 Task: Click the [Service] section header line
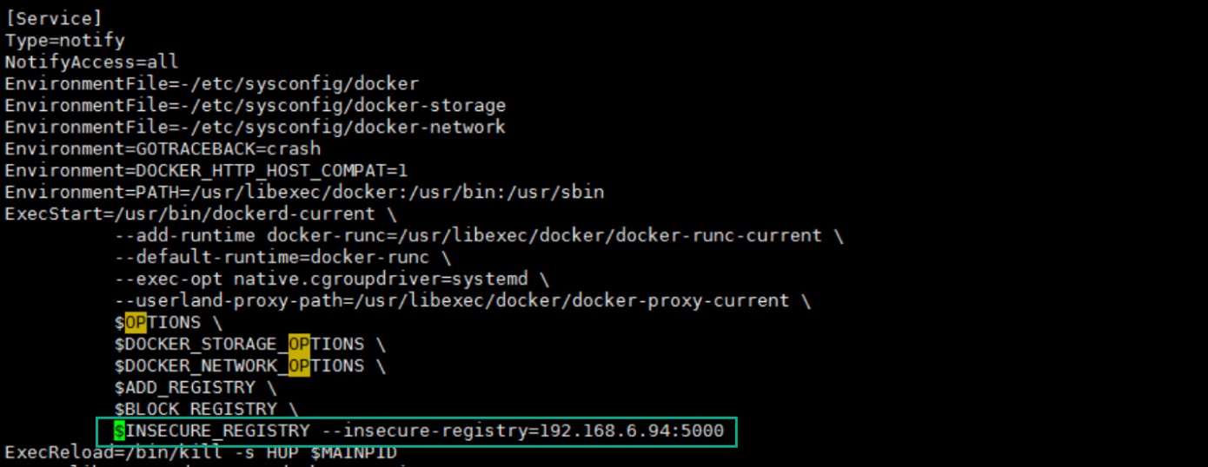click(53, 18)
